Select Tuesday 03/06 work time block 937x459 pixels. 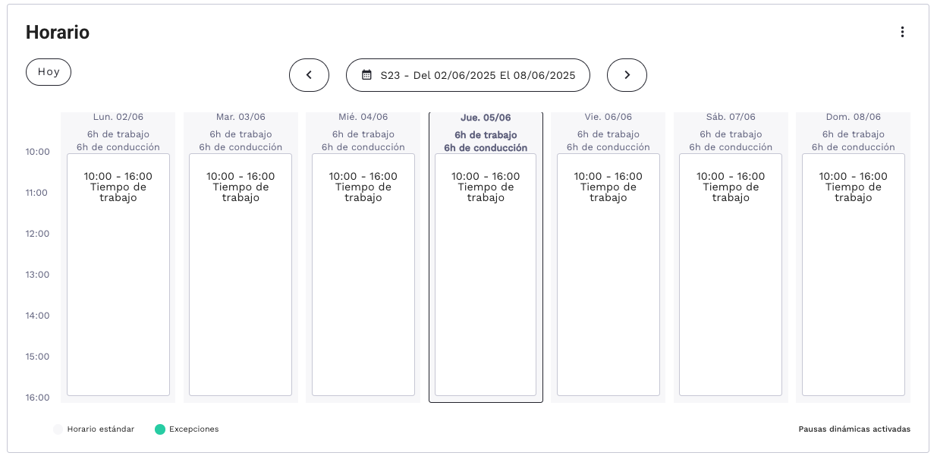[241, 274]
